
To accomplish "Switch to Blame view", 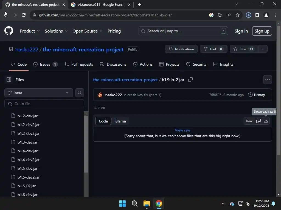I will point(121,121).
